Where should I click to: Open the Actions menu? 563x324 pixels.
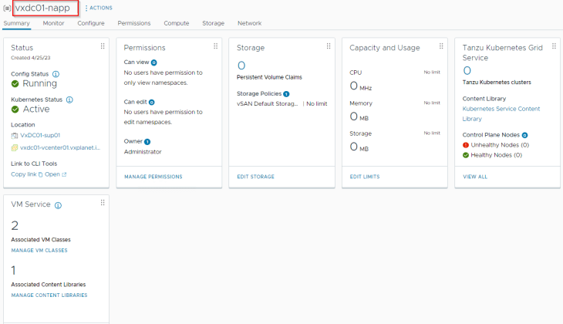pyautogui.click(x=99, y=8)
